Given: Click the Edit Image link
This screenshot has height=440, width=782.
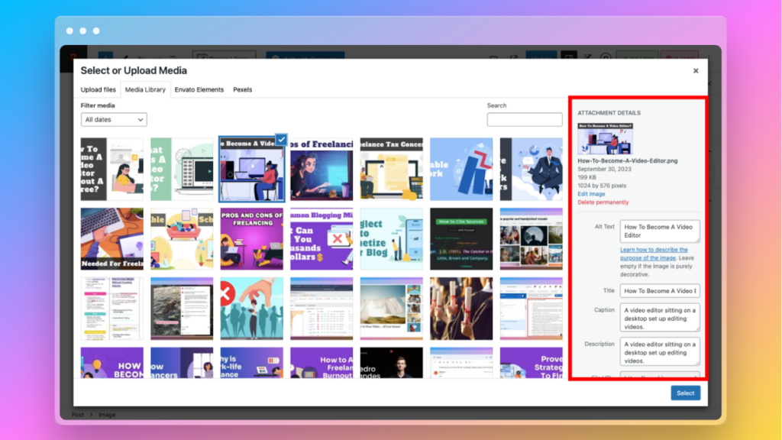Looking at the screenshot, I should click(x=591, y=194).
